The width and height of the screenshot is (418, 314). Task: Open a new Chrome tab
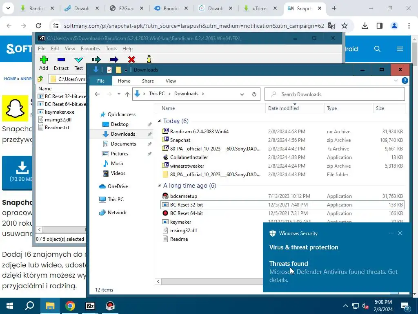334,8
